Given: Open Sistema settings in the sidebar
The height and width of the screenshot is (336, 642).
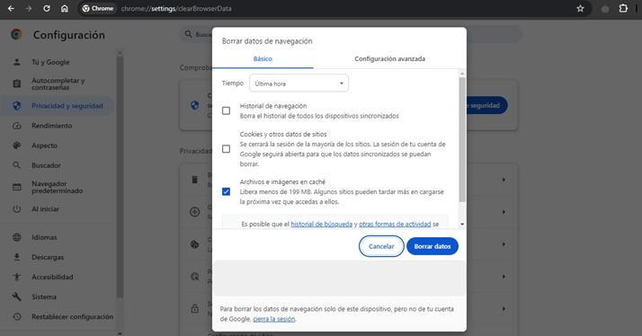Looking at the screenshot, I should click(x=44, y=296).
